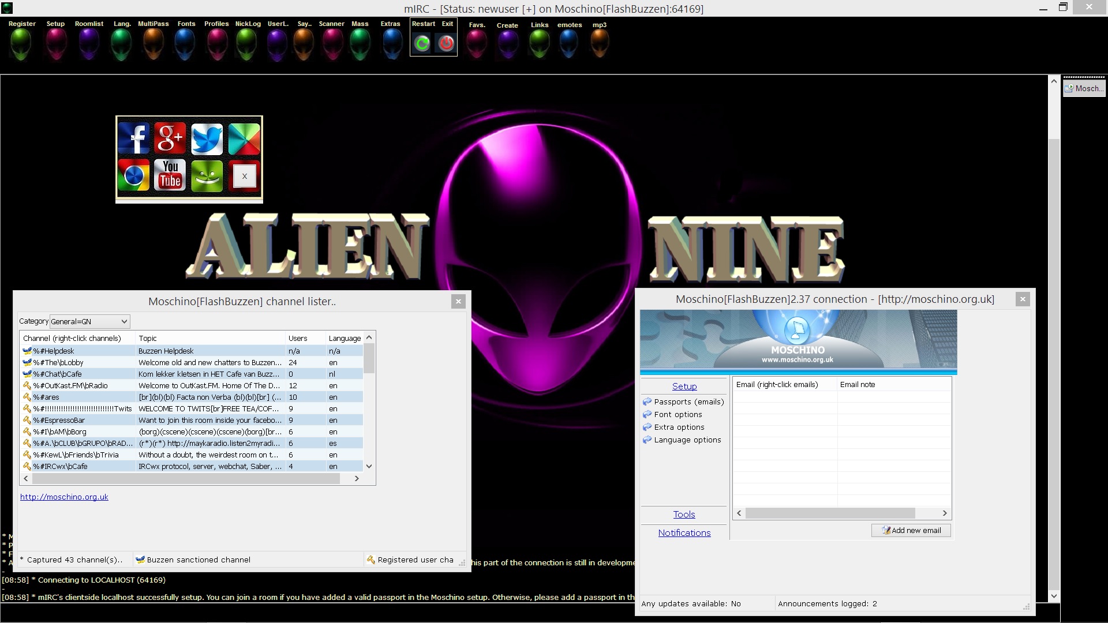The width and height of the screenshot is (1108, 623).
Task: Click the green Restart icon
Action: [x=422, y=43]
